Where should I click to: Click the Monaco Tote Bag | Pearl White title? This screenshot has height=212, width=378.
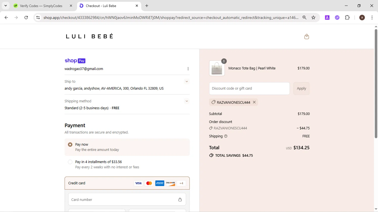(252, 68)
